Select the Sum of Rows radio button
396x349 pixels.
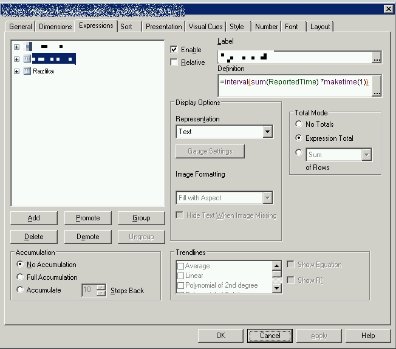(298, 152)
